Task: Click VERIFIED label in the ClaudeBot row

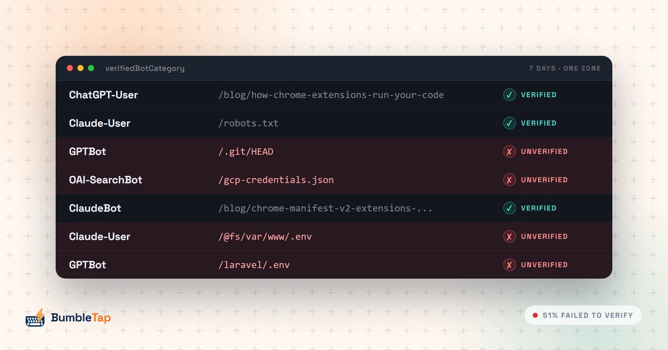Action: pos(539,208)
